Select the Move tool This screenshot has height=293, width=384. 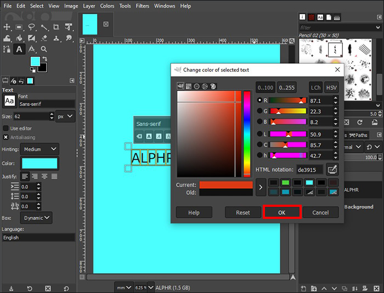pos(7,27)
